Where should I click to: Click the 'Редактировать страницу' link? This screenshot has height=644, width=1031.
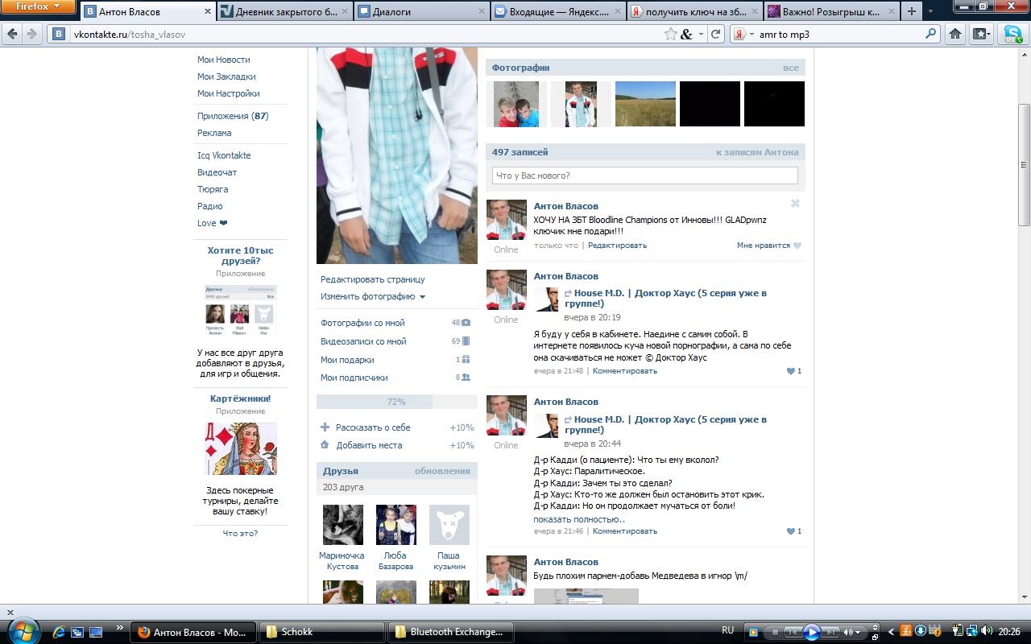click(372, 279)
